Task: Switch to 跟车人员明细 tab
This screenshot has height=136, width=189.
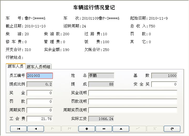Action: click(x=39, y=67)
